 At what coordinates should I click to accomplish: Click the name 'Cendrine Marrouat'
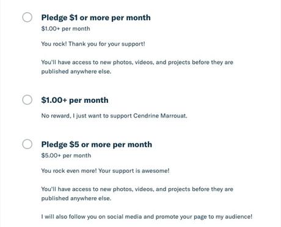tap(160, 116)
